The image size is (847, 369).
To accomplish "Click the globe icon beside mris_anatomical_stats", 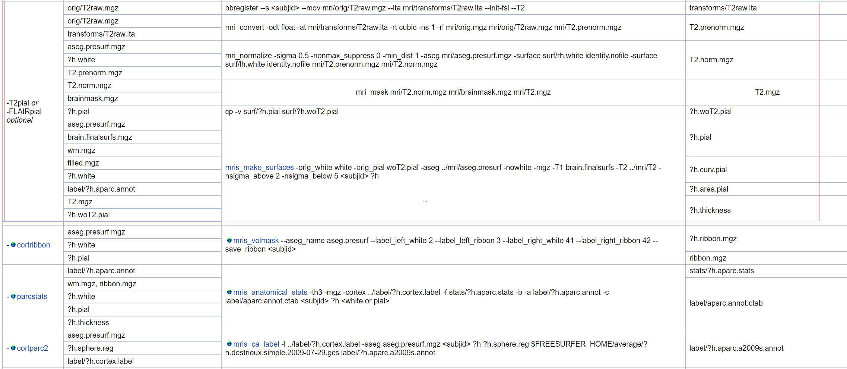I will pyautogui.click(x=230, y=292).
